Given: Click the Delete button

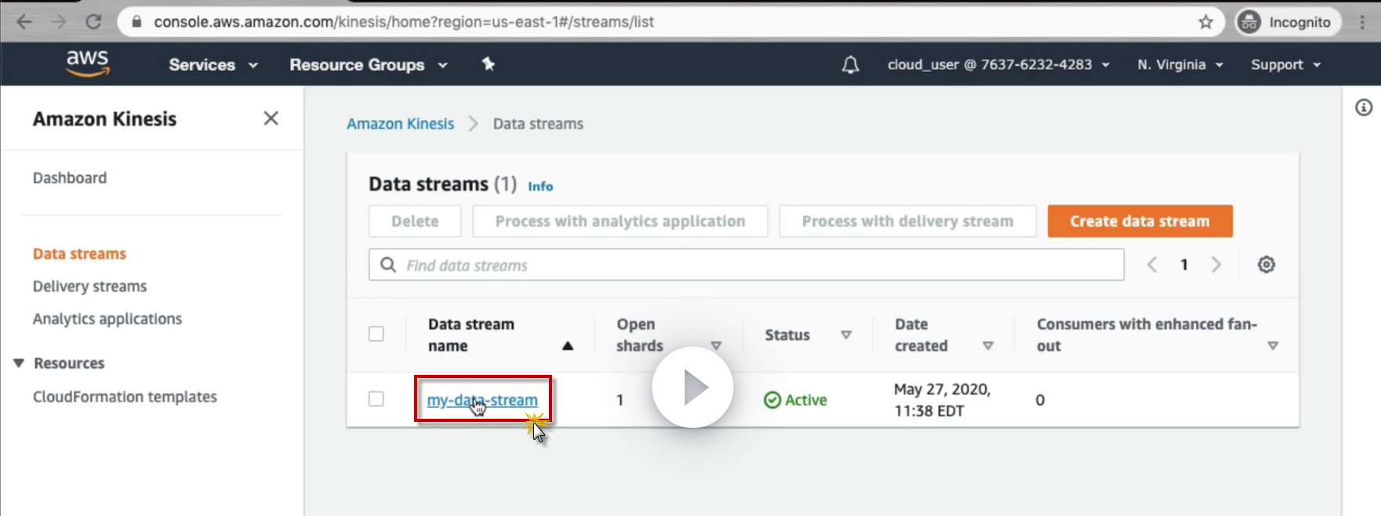Looking at the screenshot, I should [x=415, y=221].
